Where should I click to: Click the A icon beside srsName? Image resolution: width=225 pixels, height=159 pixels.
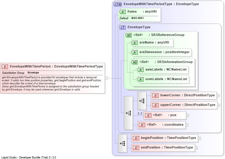coord(134,43)
